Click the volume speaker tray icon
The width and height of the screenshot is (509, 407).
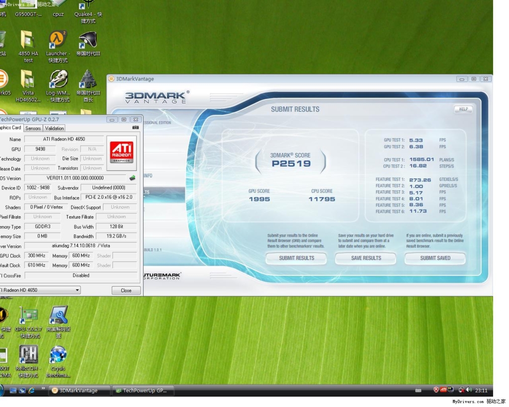(x=469, y=390)
